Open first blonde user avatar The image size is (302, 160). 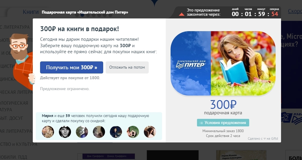(x=48, y=132)
